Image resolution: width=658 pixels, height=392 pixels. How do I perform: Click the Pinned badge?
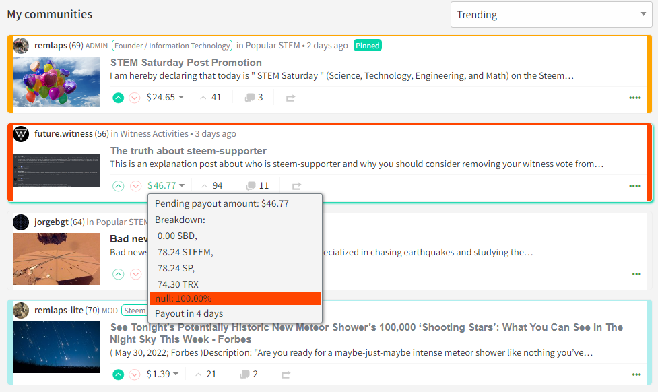[368, 45]
